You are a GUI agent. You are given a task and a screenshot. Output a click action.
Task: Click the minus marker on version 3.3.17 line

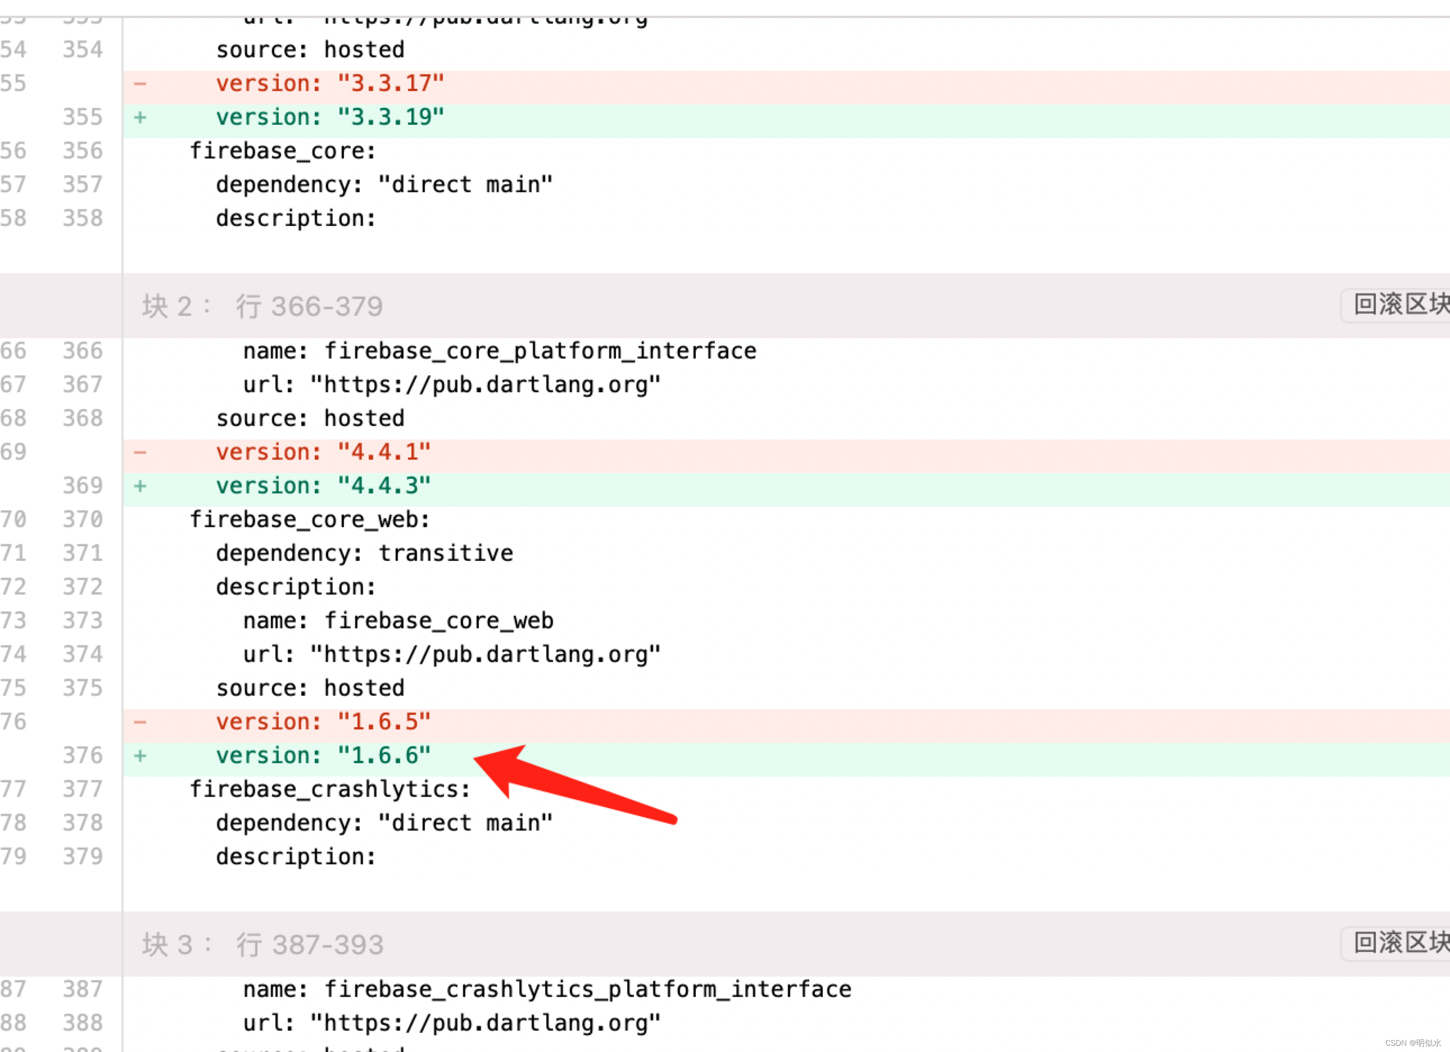pos(141,83)
